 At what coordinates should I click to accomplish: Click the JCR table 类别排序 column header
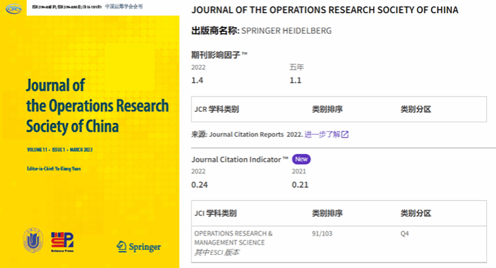pyautogui.click(x=327, y=109)
